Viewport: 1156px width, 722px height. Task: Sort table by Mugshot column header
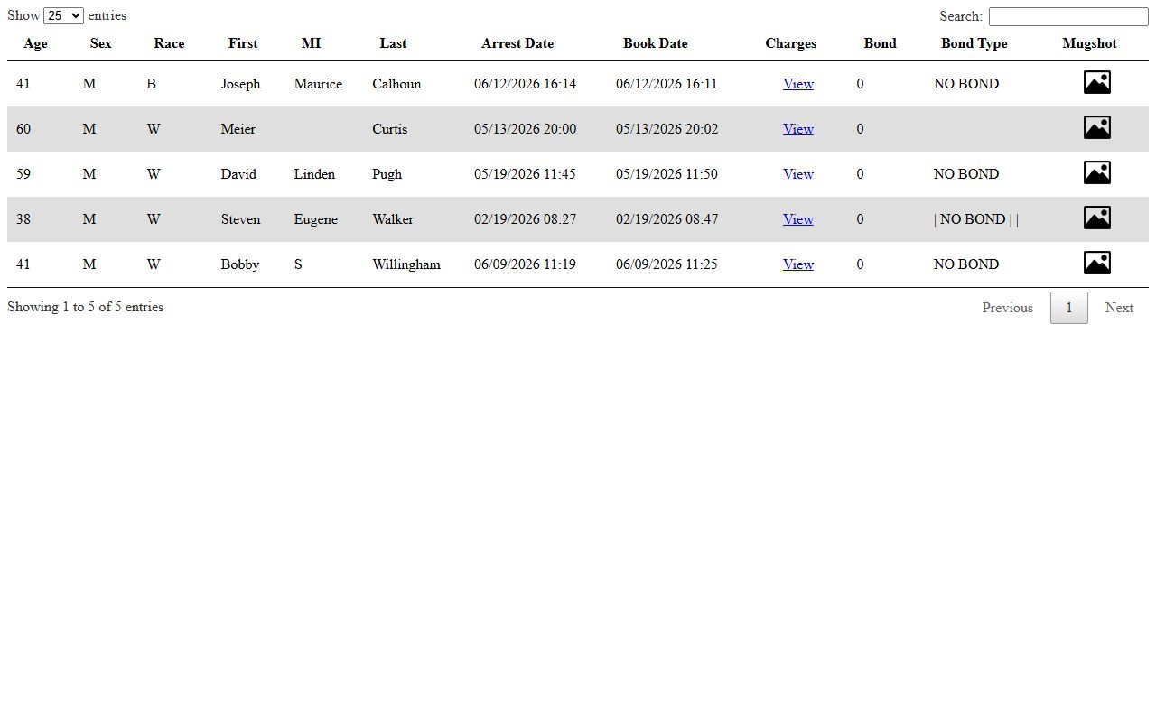tap(1090, 43)
